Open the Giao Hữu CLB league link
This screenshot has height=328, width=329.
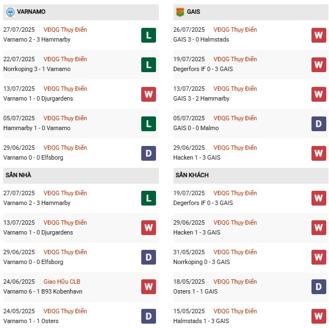(x=66, y=282)
